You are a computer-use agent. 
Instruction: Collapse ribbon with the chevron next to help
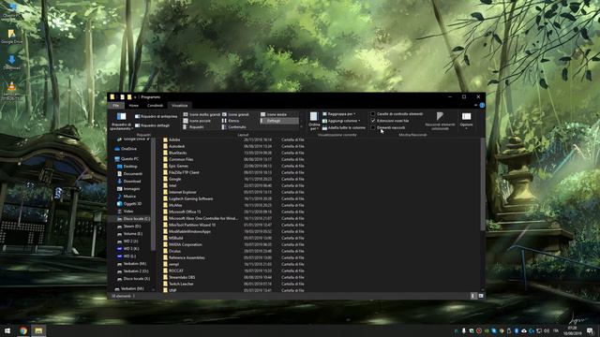pyautogui.click(x=475, y=106)
